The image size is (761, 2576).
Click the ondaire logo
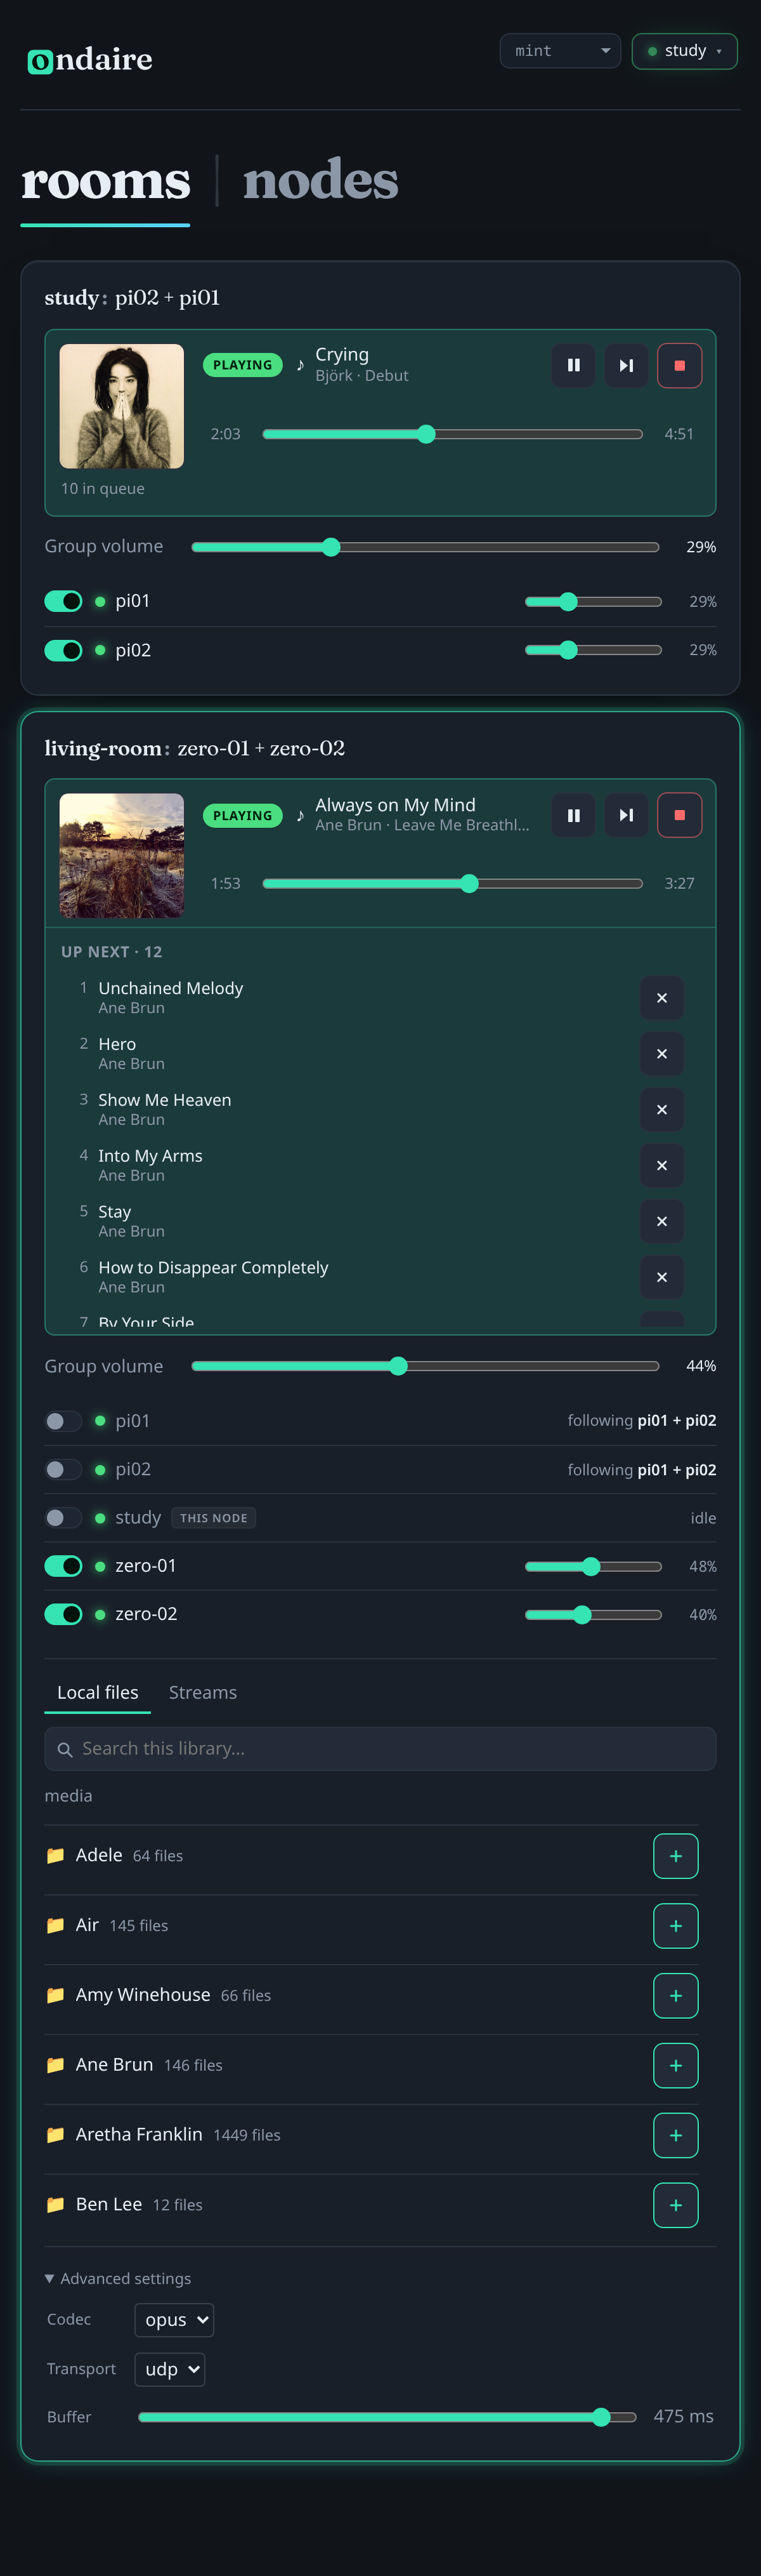(90, 60)
